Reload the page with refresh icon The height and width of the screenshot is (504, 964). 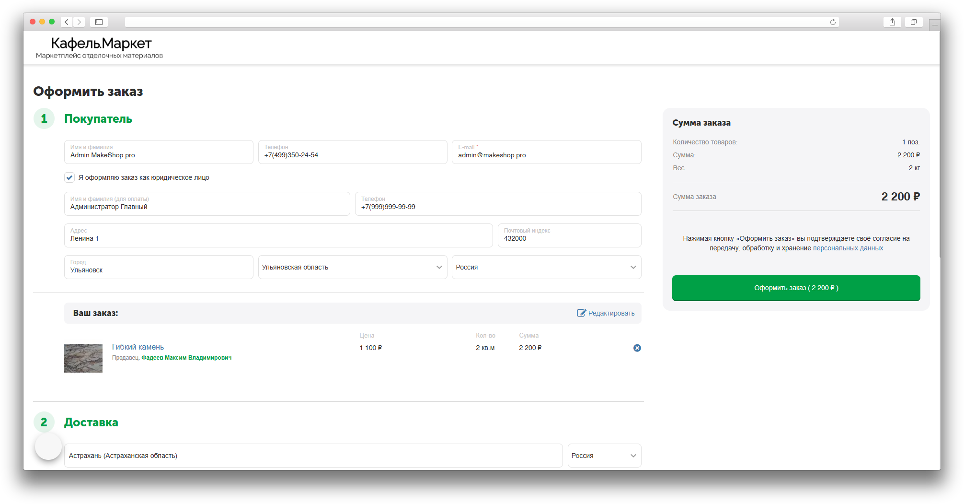833,22
